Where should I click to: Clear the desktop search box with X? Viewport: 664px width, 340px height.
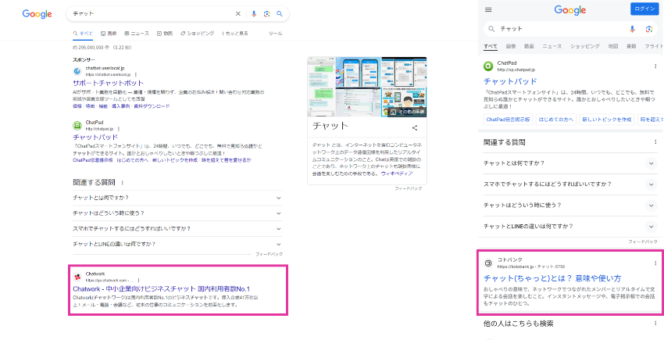[238, 13]
